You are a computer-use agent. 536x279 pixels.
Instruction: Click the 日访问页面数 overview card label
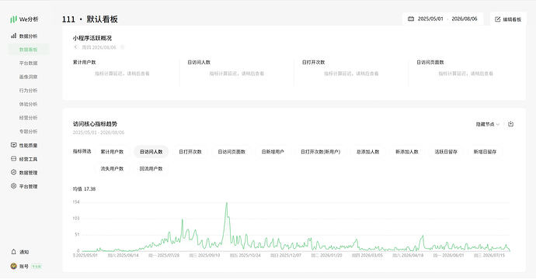click(x=430, y=63)
